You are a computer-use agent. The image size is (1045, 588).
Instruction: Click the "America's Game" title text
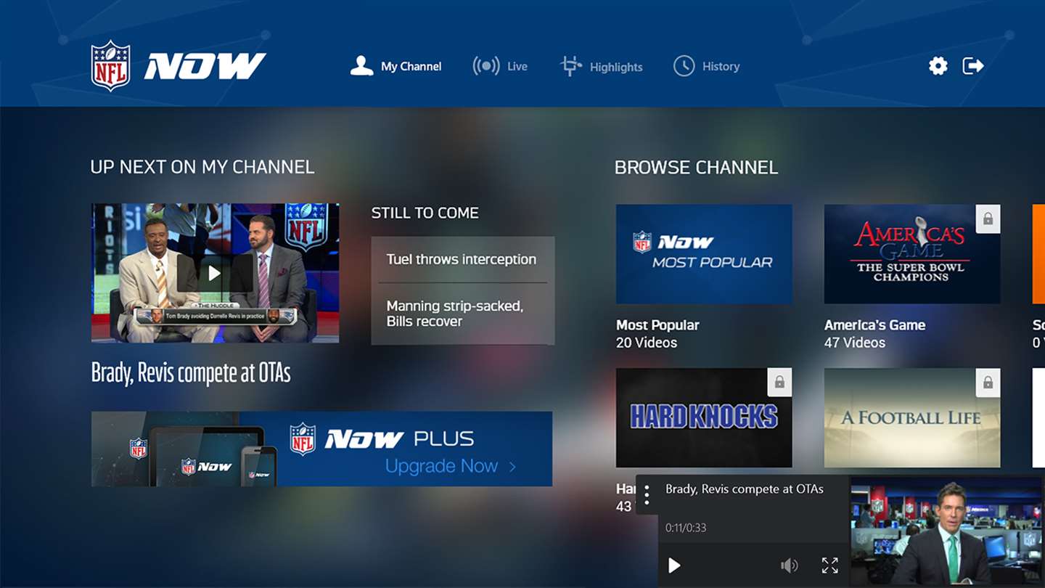coord(874,325)
